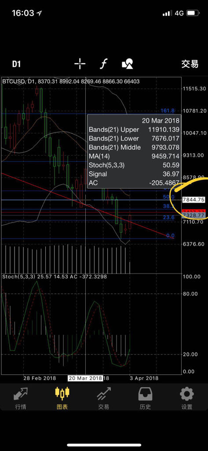Select the 161.8 Fibonacci level label
The width and height of the screenshot is (208, 451).
(x=168, y=111)
